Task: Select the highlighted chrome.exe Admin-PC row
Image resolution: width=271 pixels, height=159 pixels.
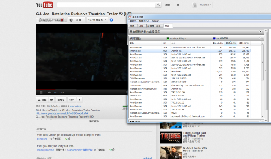Action: [x=189, y=51]
